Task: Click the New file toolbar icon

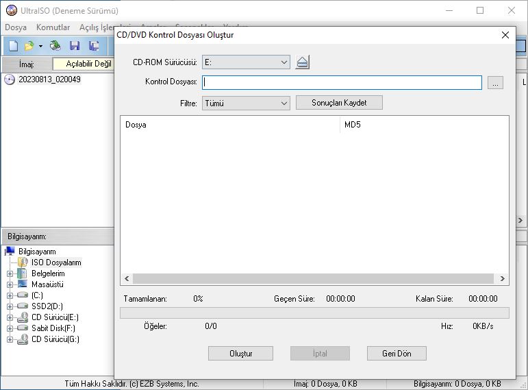Action: click(14, 46)
